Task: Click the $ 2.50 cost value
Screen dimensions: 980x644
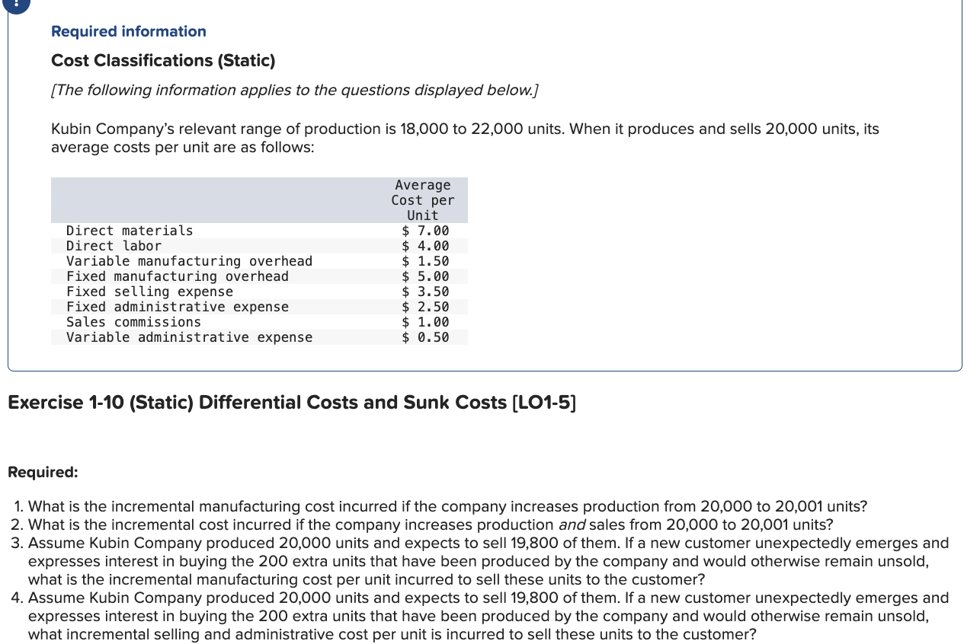Action: pyautogui.click(x=425, y=307)
